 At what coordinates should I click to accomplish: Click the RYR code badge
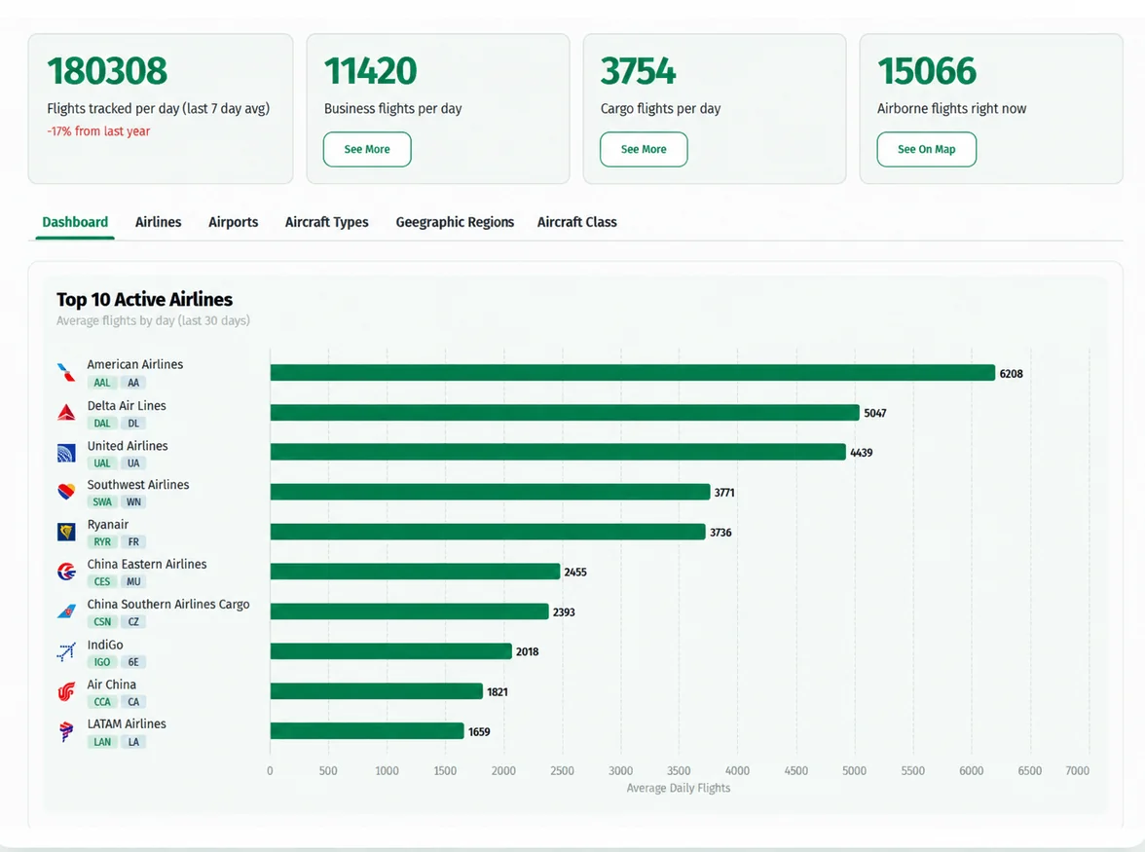[102, 541]
